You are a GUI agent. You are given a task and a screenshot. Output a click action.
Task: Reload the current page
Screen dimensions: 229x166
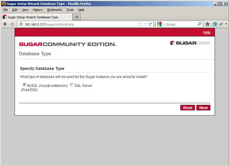[x=150, y=24]
